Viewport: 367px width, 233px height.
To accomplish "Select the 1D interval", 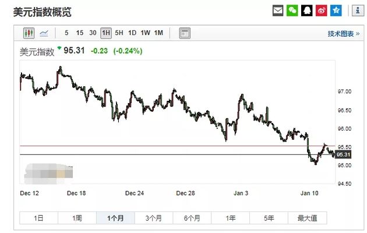I will click(132, 33).
